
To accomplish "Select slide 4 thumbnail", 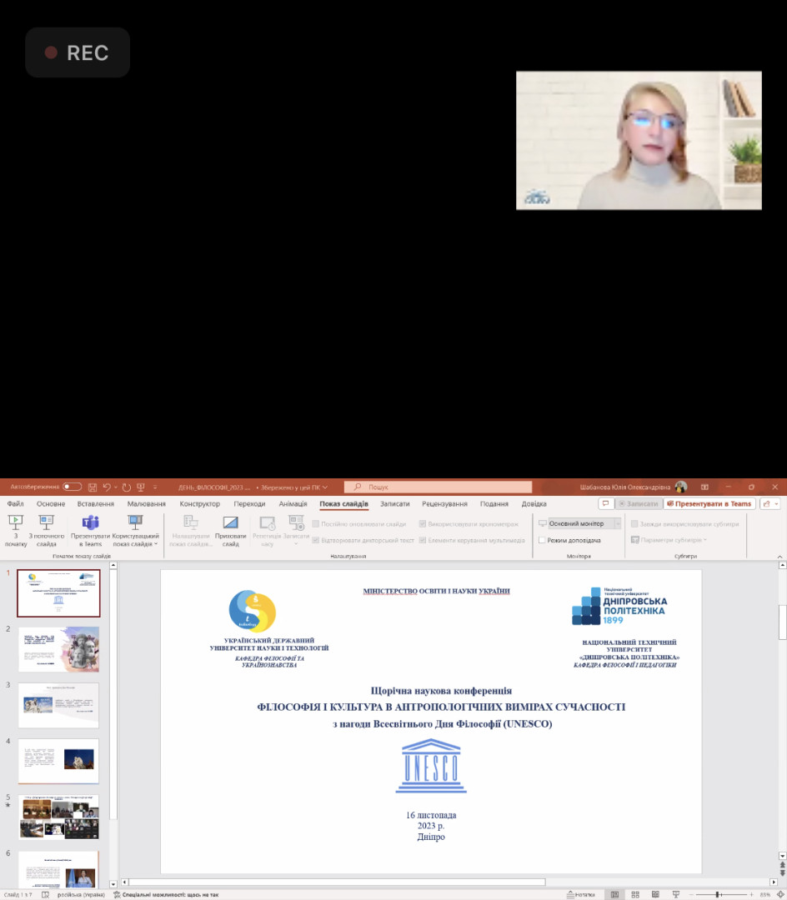I will click(x=58, y=761).
